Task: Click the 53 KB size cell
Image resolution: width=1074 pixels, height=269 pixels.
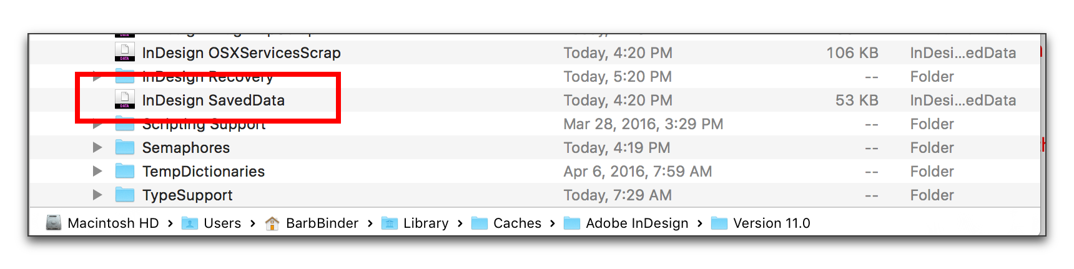Action: pyautogui.click(x=857, y=100)
